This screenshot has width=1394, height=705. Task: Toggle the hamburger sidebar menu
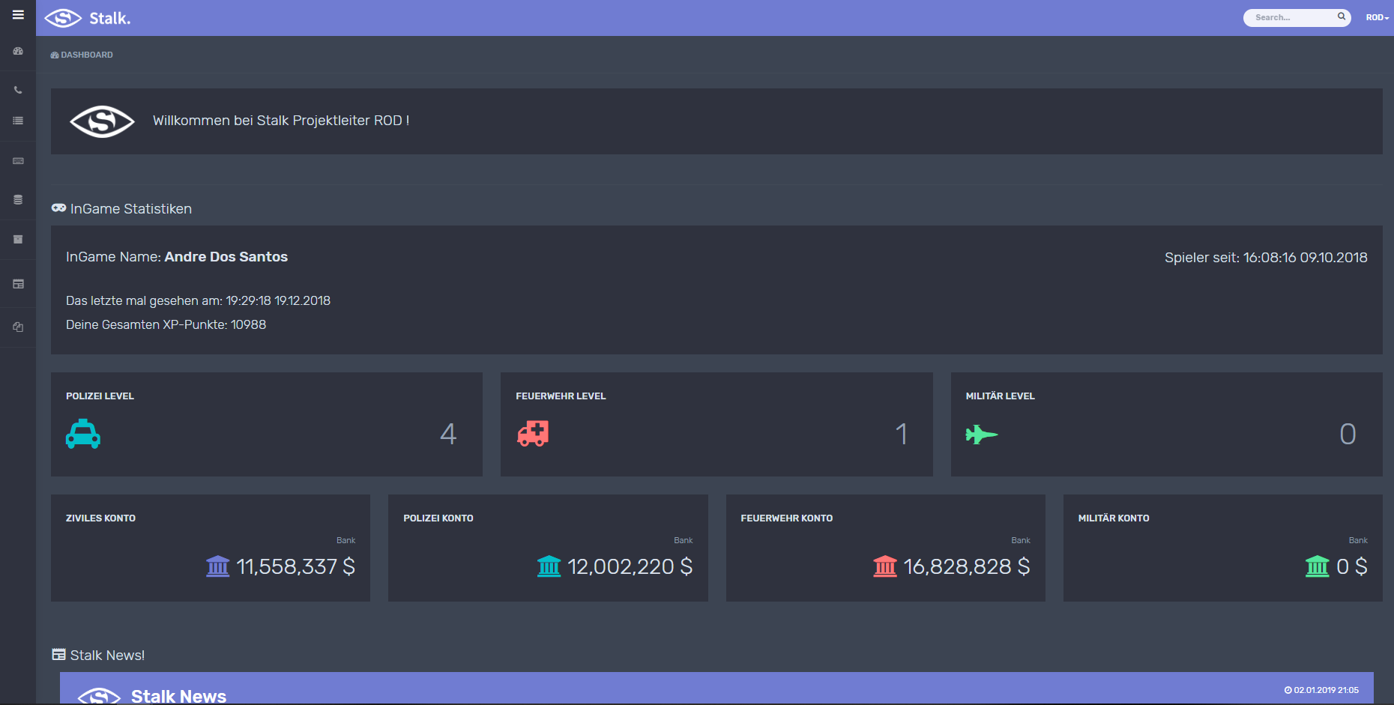18,15
